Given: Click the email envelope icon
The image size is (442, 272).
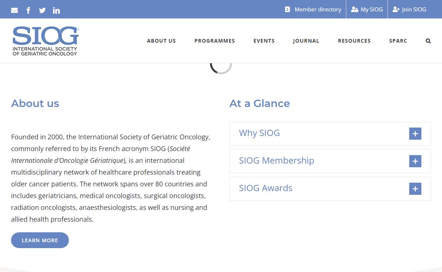Looking at the screenshot, I should [x=14, y=10].
